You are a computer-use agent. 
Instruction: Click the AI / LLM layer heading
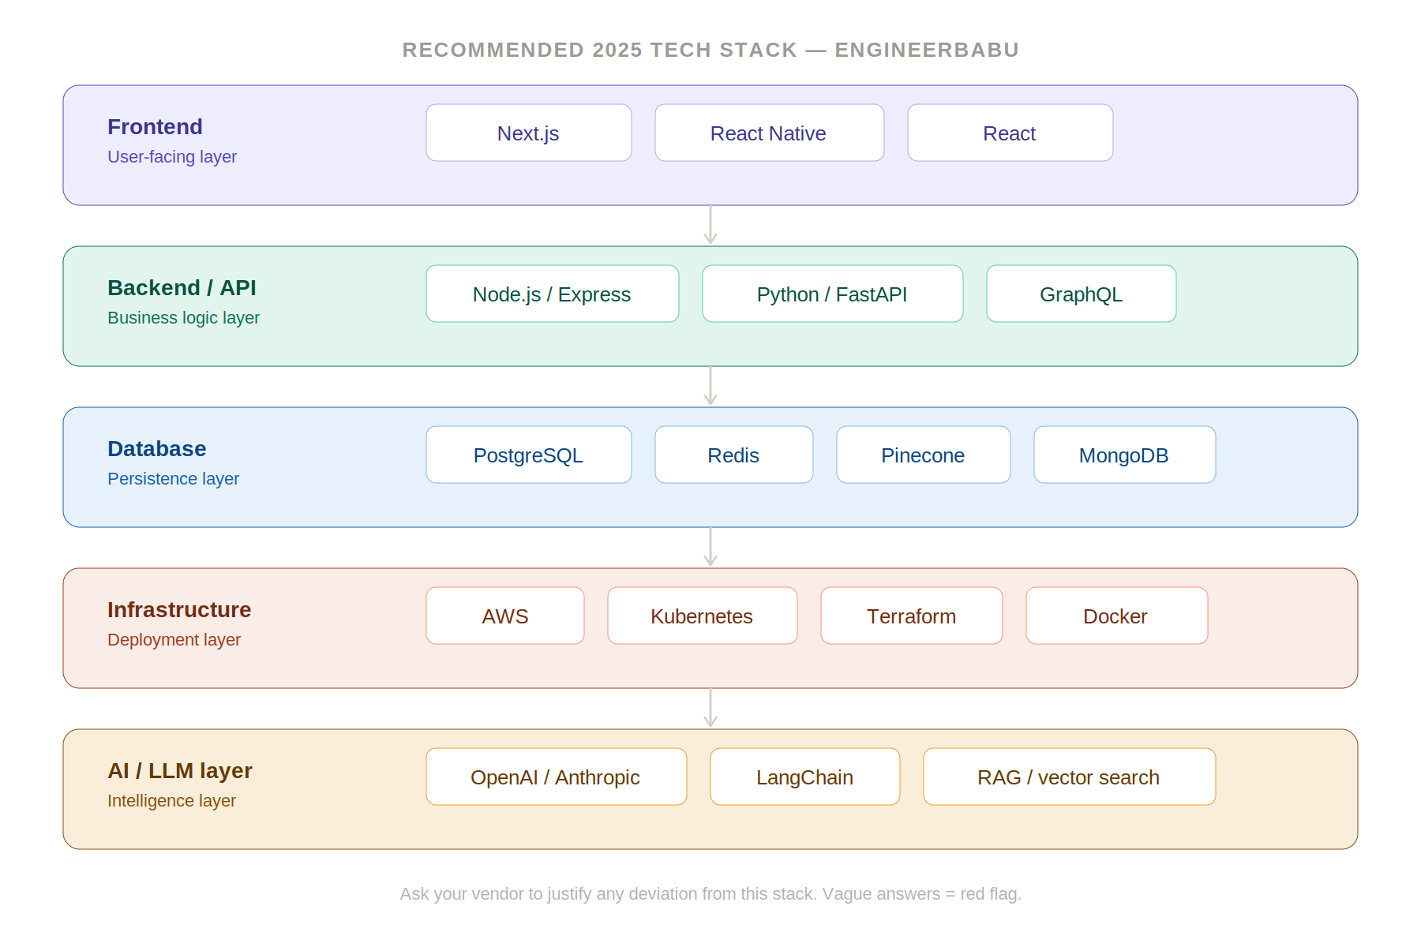click(180, 771)
